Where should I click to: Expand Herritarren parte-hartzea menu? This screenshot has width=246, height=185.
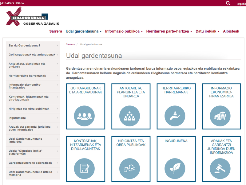169,31
